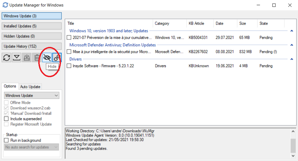Sort by the State column header

pyautogui.click(x=271, y=23)
